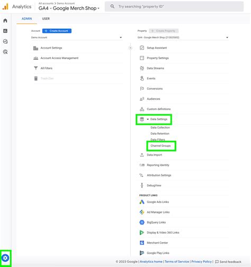The image size is (251, 267).
Task: Open the Home icon in left sidebar
Action: pyautogui.click(x=5, y=21)
